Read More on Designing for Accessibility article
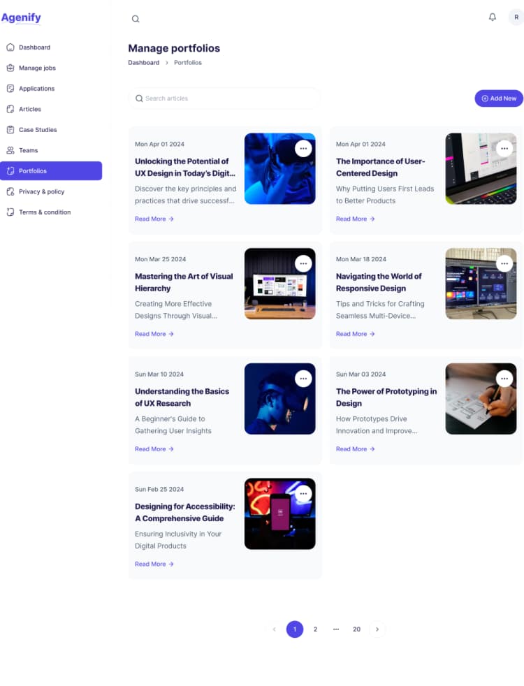 point(154,564)
